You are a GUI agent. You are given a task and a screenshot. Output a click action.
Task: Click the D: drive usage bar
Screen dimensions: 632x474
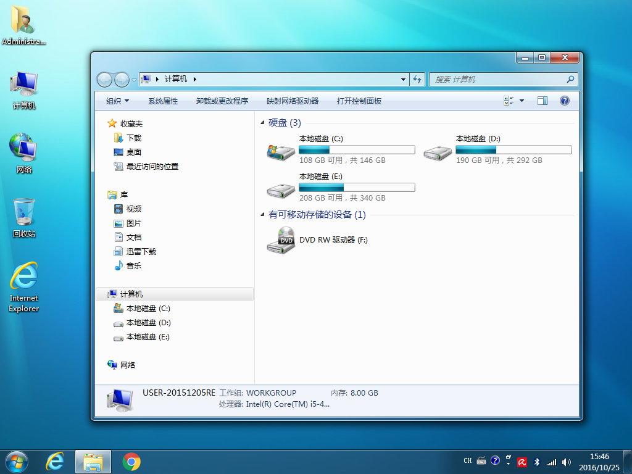pyautogui.click(x=513, y=149)
